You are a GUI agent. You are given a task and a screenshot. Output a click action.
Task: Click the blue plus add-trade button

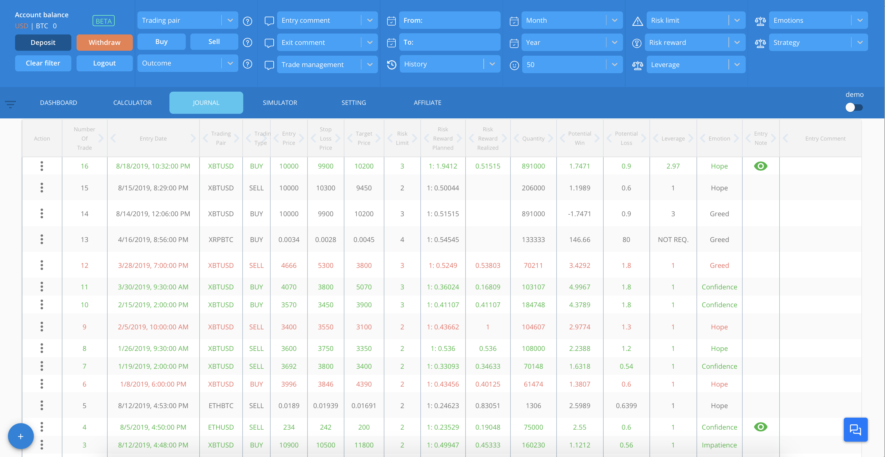point(21,436)
